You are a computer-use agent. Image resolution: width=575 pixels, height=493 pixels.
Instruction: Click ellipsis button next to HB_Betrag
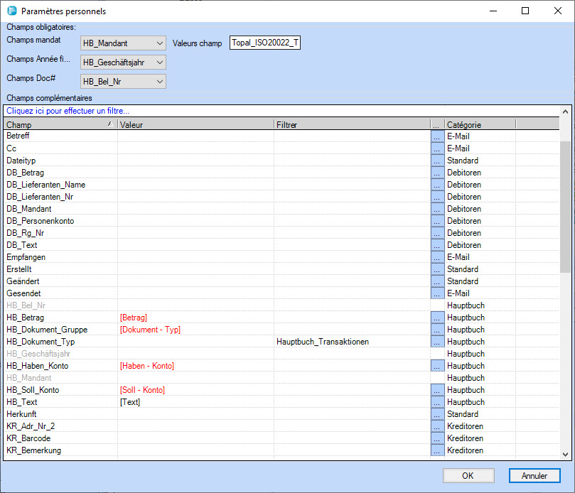coord(437,318)
